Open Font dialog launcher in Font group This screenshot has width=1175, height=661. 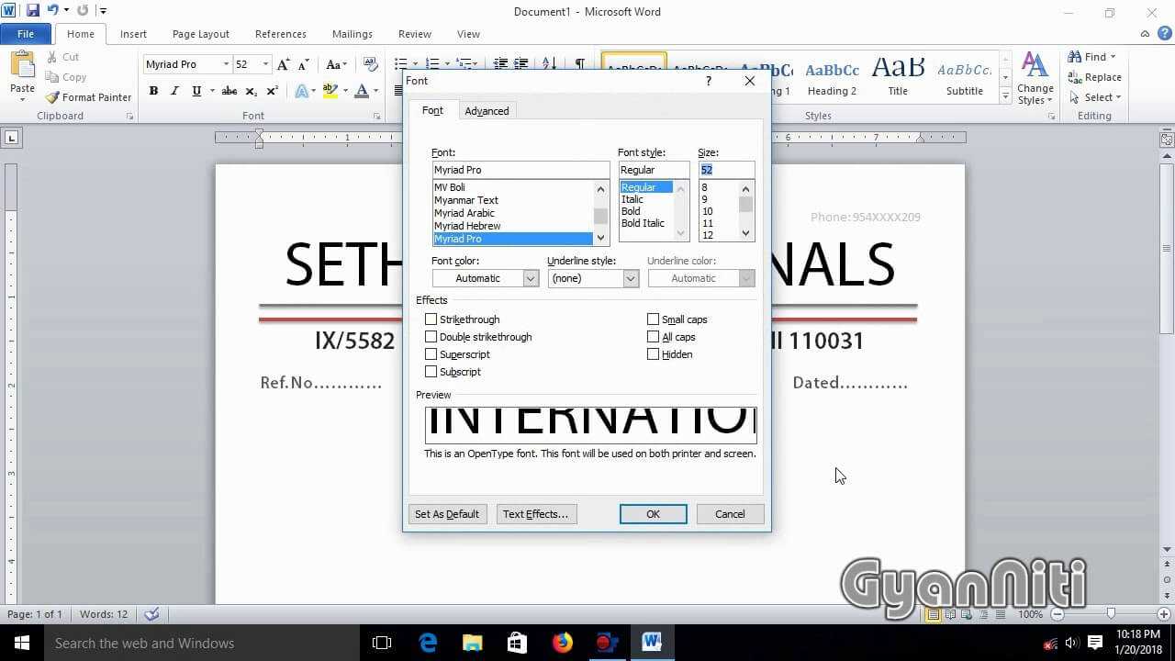(377, 117)
